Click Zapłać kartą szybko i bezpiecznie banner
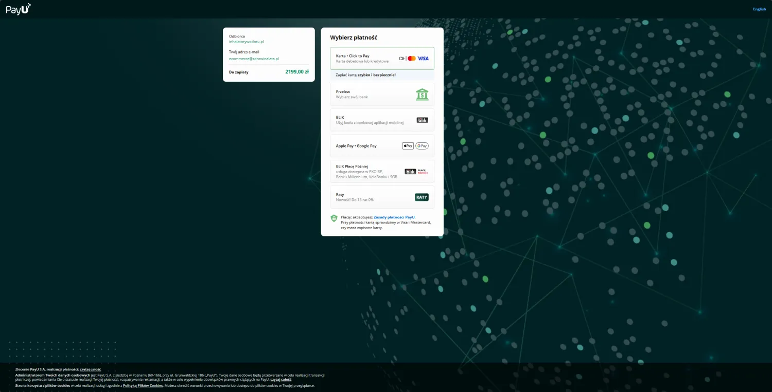This screenshot has height=392, width=772. [x=382, y=75]
